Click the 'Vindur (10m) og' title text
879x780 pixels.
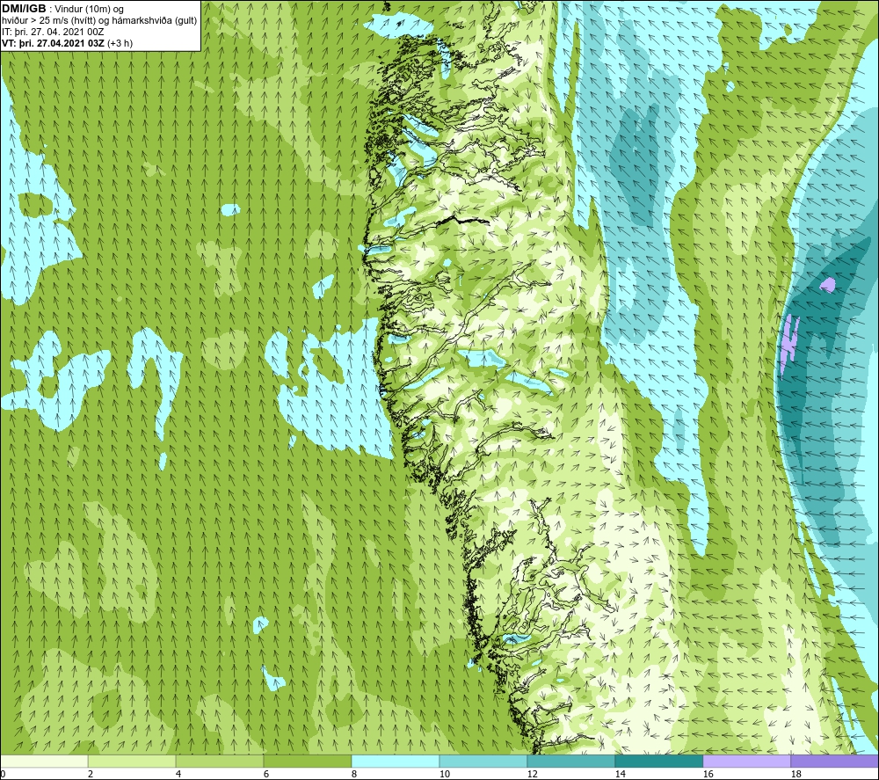tap(89, 9)
